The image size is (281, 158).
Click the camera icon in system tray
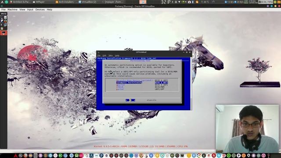click(189, 2)
